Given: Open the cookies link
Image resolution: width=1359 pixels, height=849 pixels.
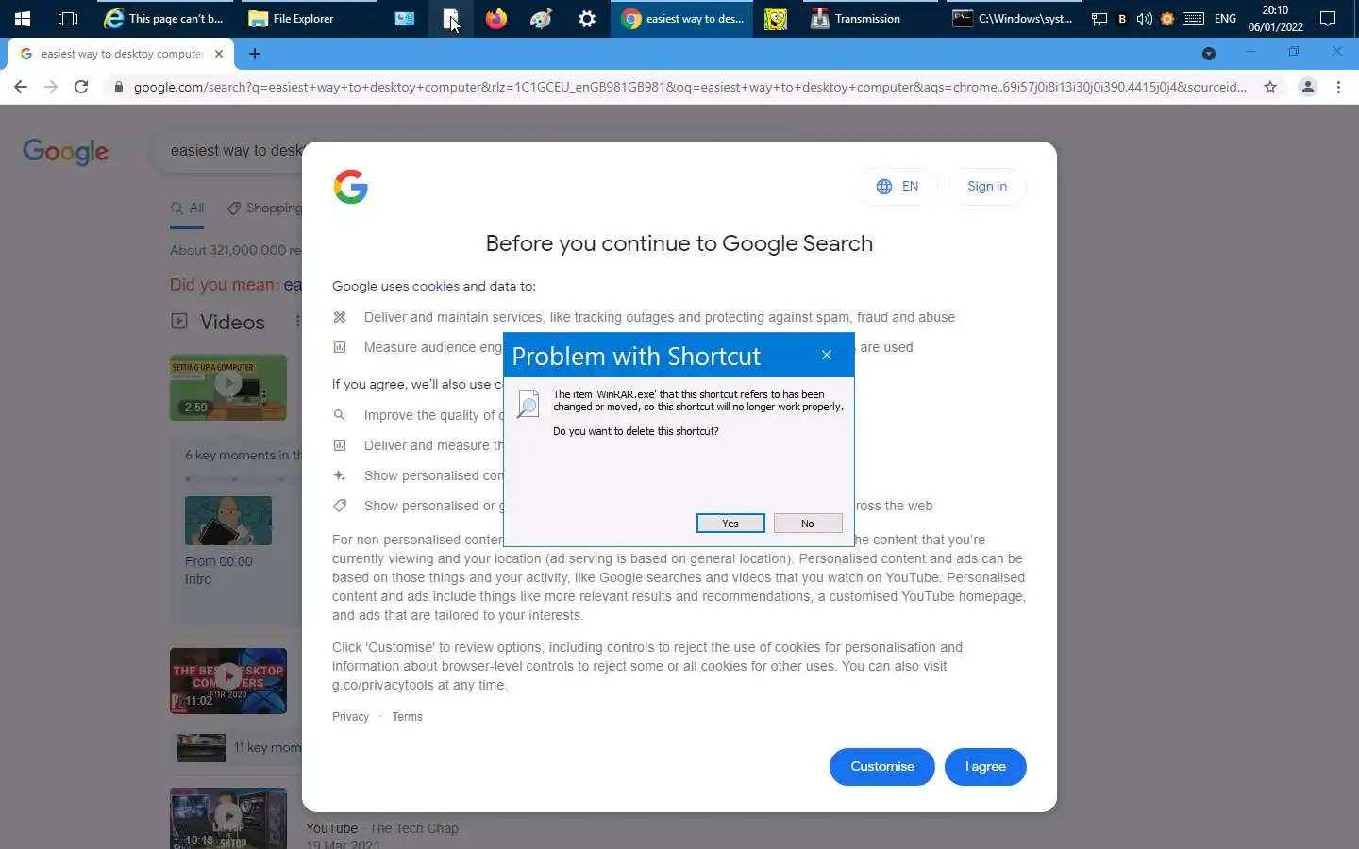Looking at the screenshot, I should point(436,286).
